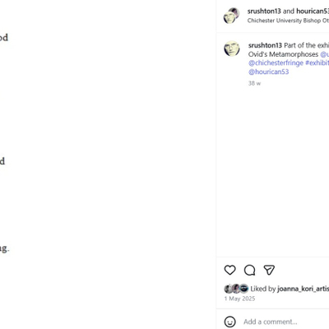Open the post header profile avatars
This screenshot has height=329, width=329.
point(232,16)
